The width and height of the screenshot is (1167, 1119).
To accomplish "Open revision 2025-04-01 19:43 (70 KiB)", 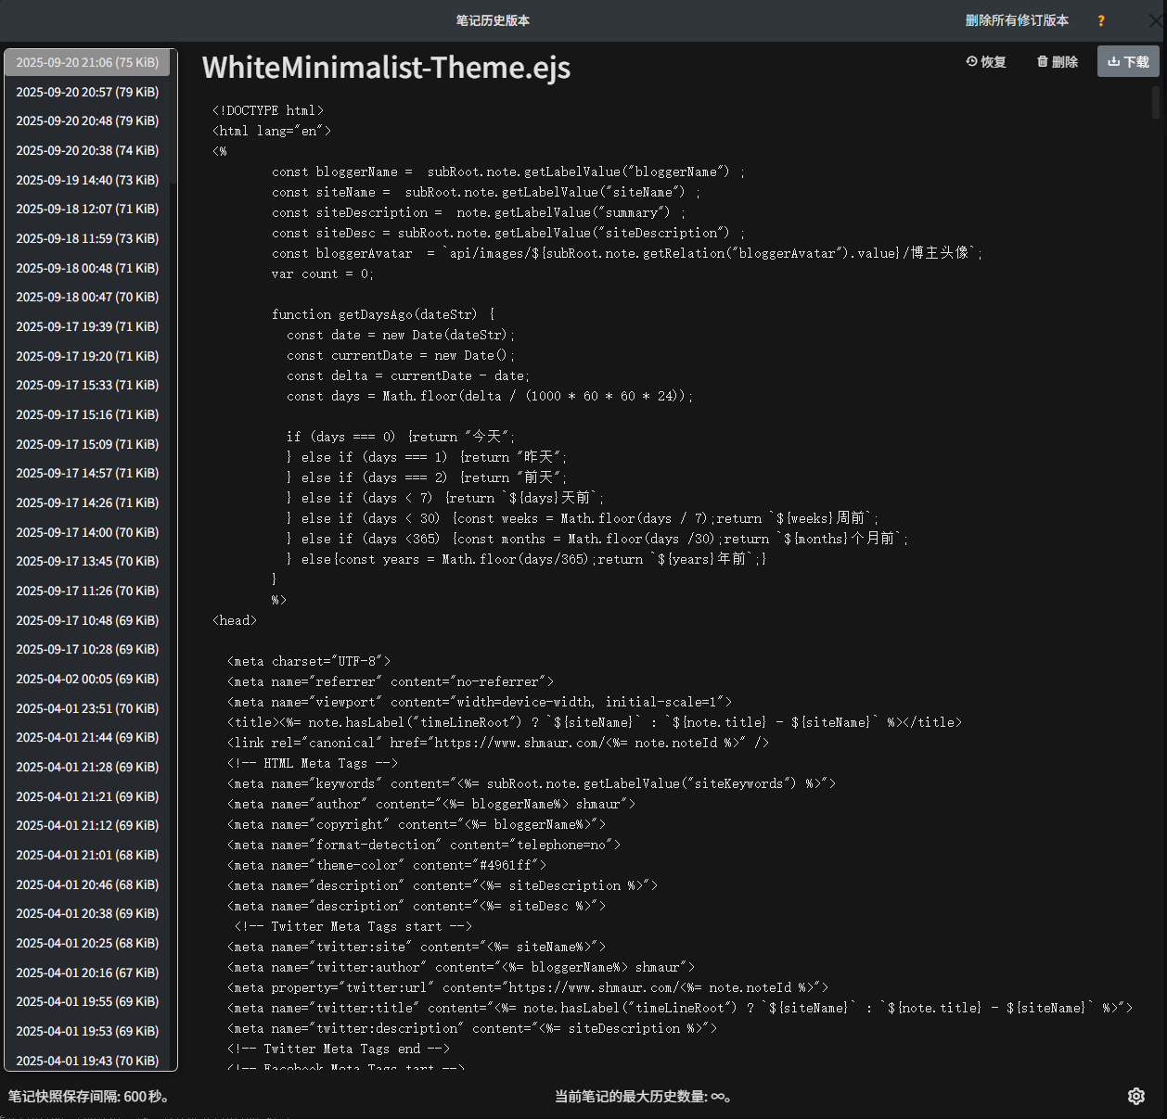I will coord(87,1061).
